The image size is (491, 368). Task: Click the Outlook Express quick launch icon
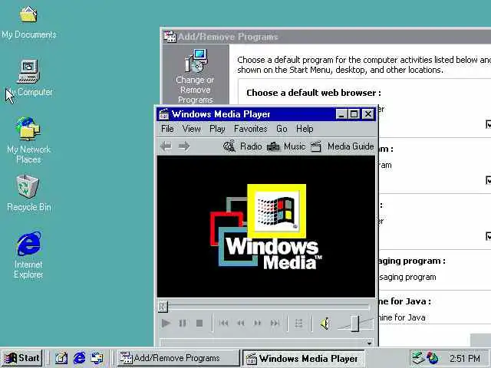pos(97,358)
